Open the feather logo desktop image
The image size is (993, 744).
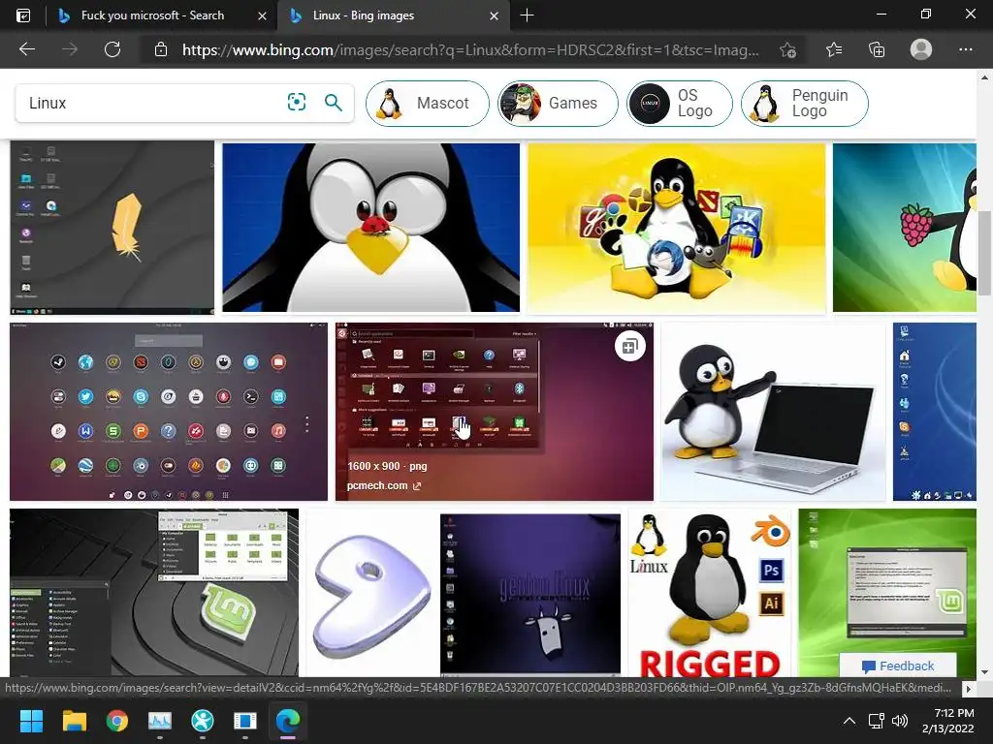tap(112, 228)
